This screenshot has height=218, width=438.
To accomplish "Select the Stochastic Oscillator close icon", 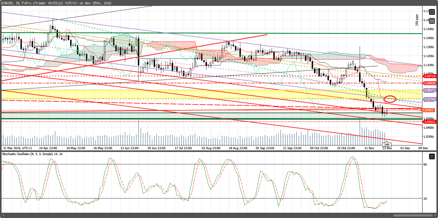I will 432,157.
